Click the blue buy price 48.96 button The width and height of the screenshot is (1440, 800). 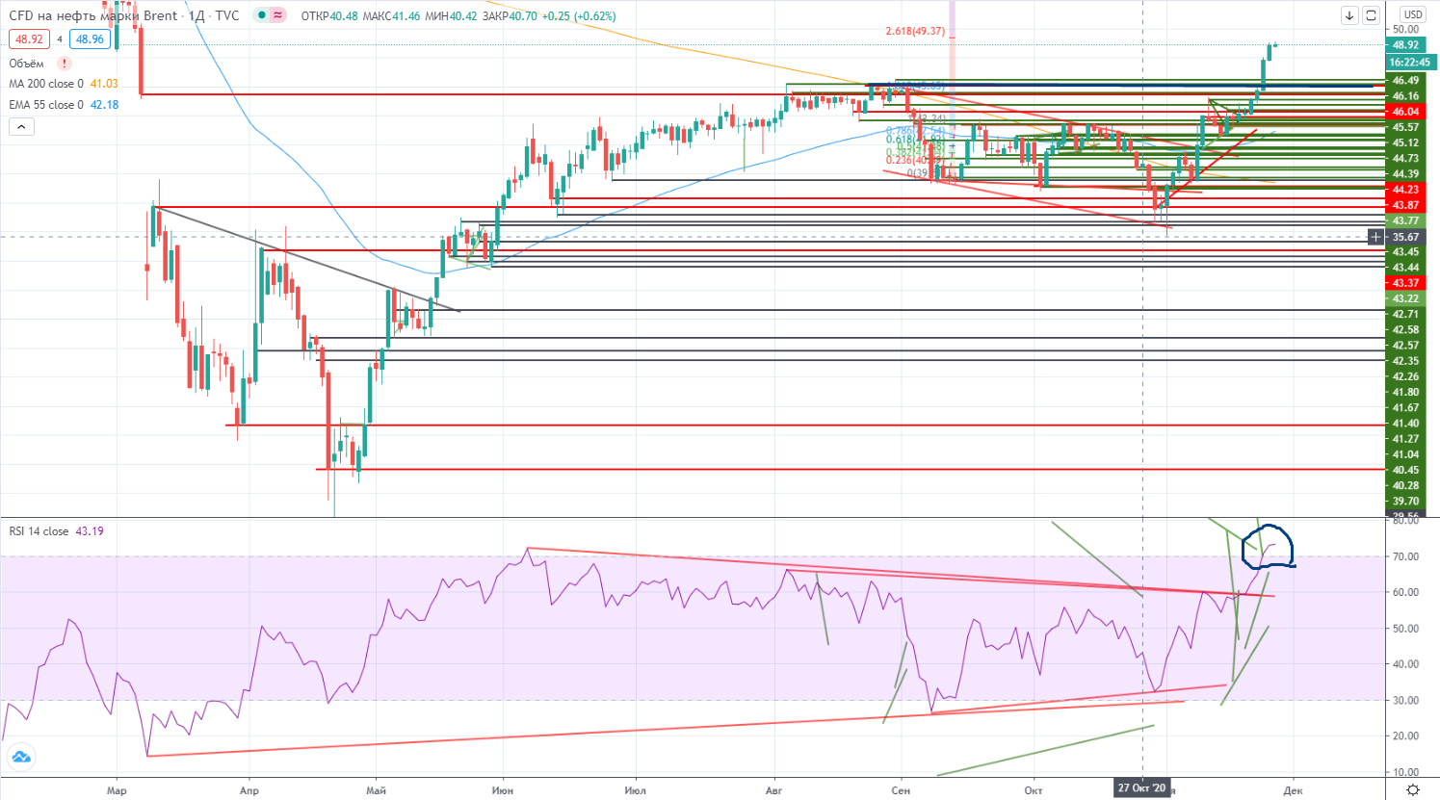(x=90, y=39)
